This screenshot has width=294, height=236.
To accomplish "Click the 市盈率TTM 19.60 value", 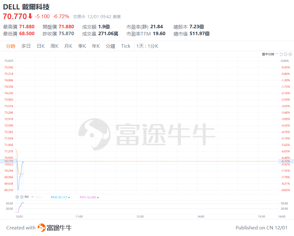I will click(x=159, y=34).
